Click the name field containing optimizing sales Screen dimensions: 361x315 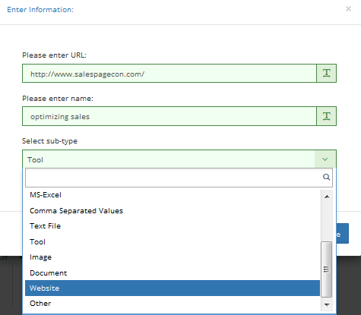(169, 116)
